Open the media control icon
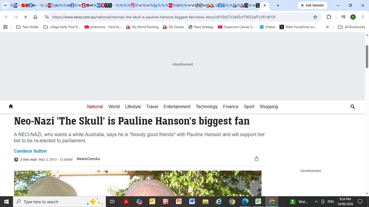Screen dimensions: 369x207 (x=344, y=17)
